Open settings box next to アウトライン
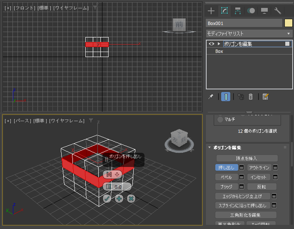 pos(275,167)
